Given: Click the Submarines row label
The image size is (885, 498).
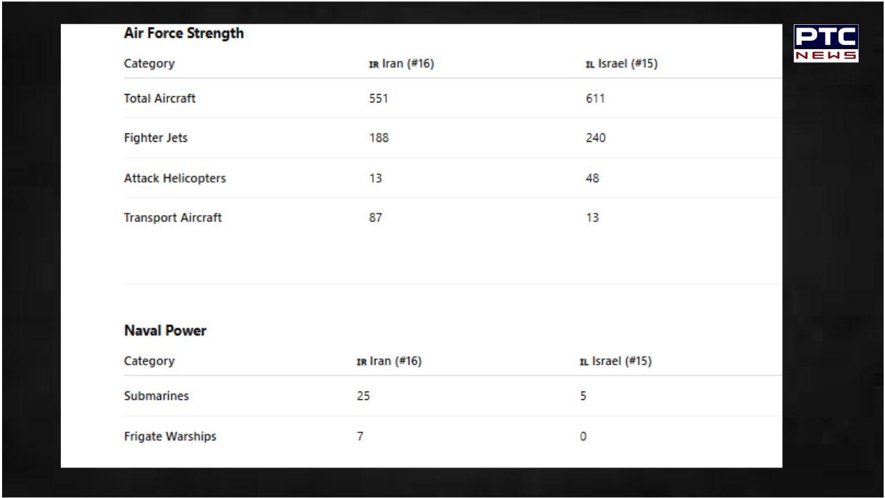Looking at the screenshot, I should pos(156,396).
